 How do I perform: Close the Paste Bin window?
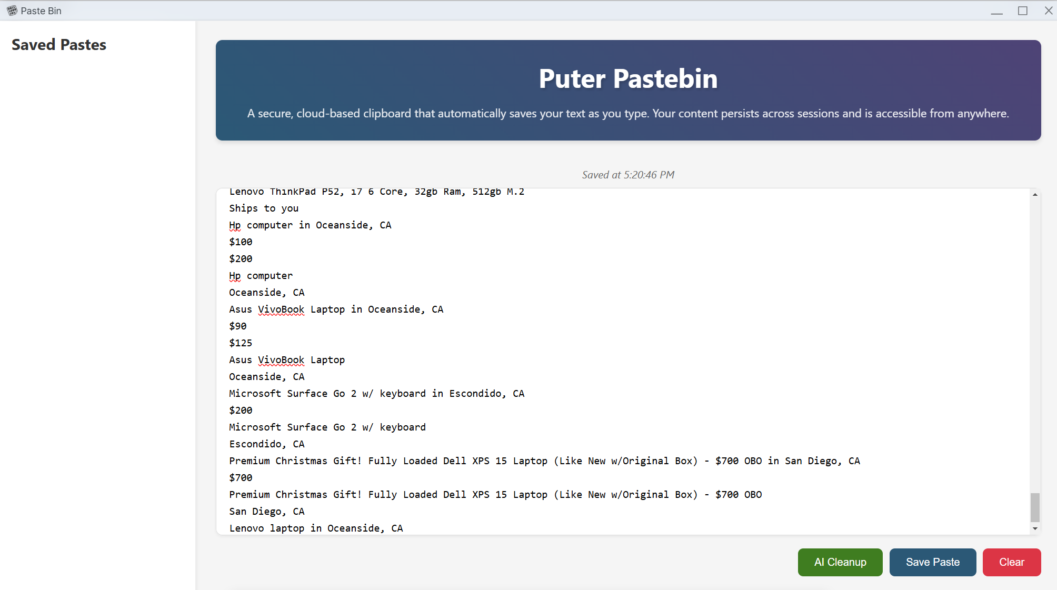1048,11
